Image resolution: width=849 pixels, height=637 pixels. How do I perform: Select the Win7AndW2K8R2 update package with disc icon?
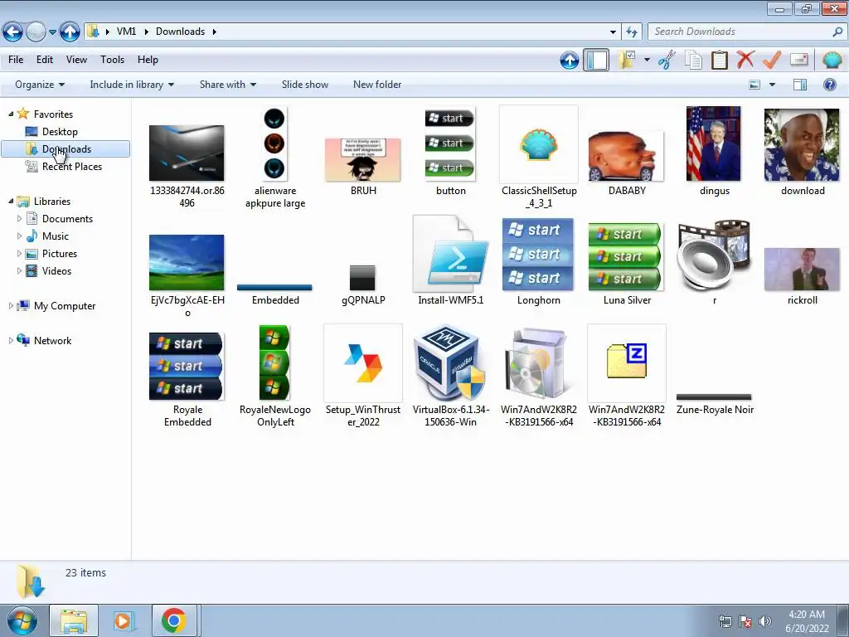539,376
